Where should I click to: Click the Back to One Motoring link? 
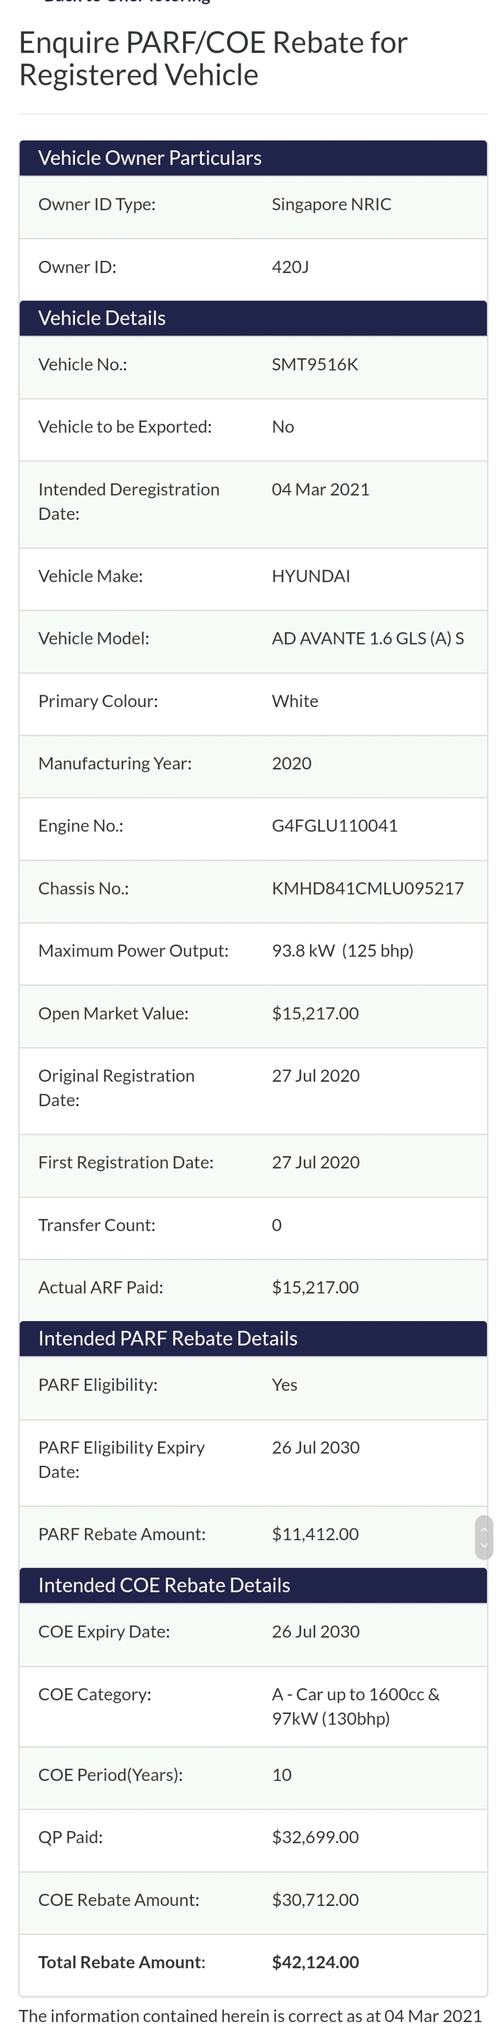coord(126,3)
